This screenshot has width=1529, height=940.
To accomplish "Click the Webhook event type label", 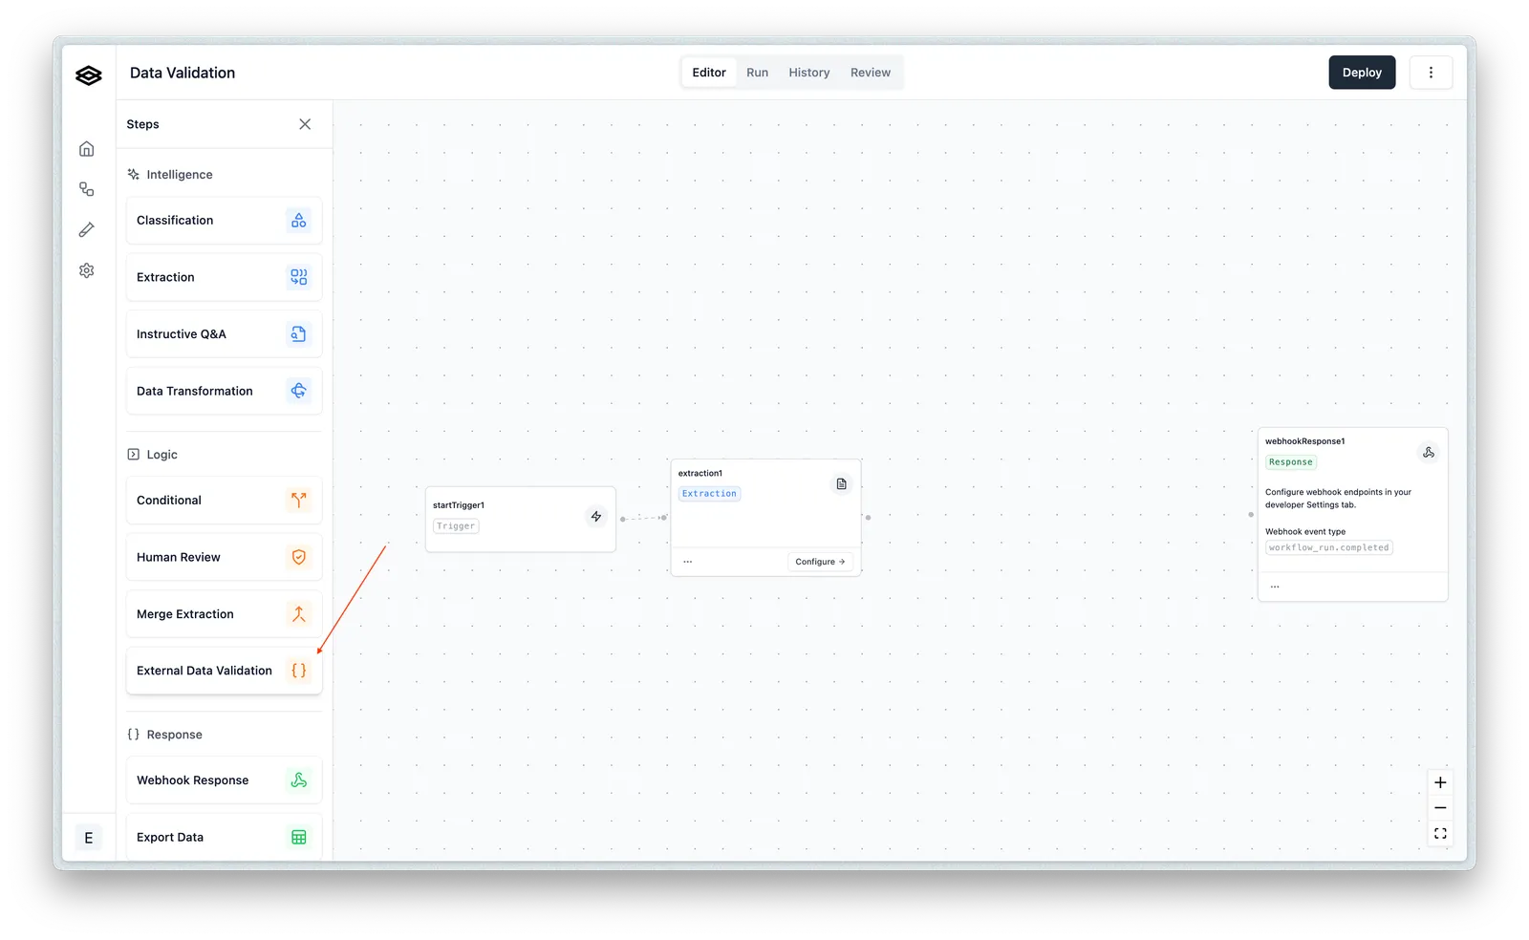I will coord(1305,532).
